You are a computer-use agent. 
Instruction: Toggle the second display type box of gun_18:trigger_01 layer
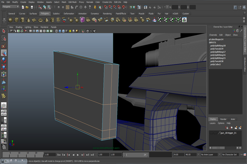tap(215, 133)
